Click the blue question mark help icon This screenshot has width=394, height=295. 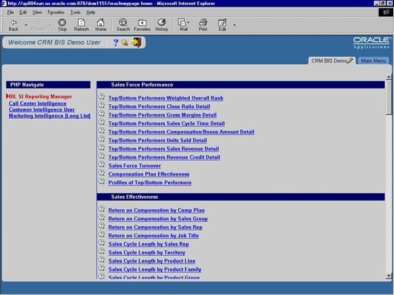click(116, 43)
